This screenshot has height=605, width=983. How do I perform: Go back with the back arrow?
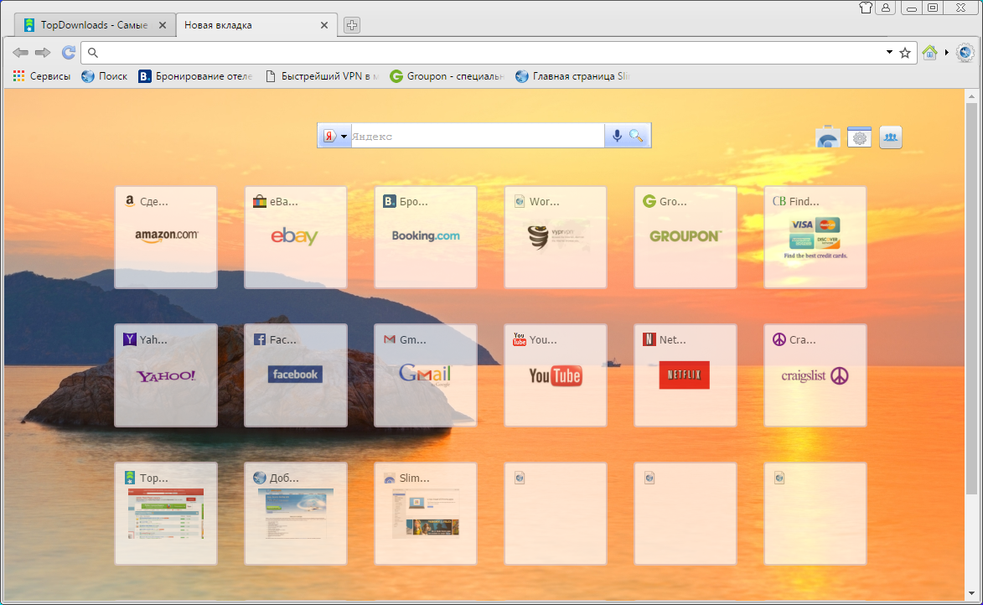(x=21, y=53)
